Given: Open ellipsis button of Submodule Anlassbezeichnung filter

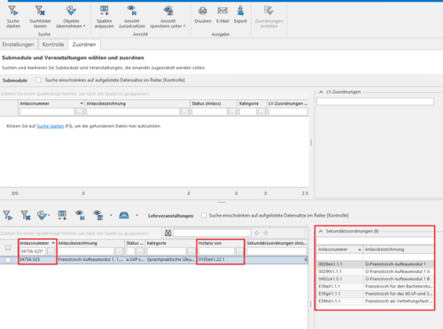Looking at the screenshot, I should coord(184,111).
